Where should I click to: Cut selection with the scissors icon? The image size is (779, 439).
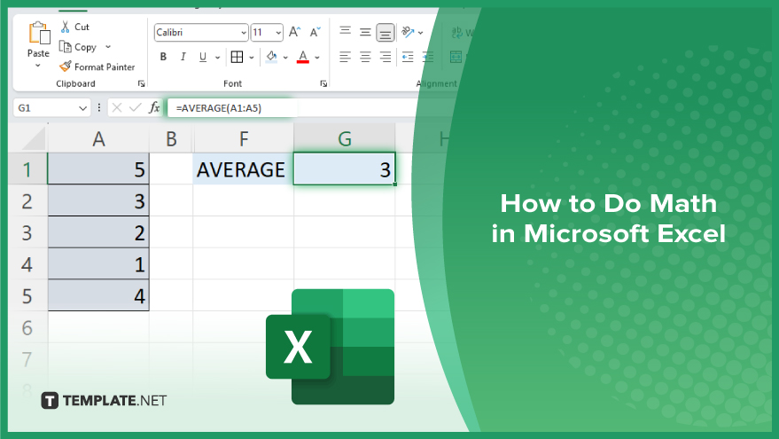(65, 27)
